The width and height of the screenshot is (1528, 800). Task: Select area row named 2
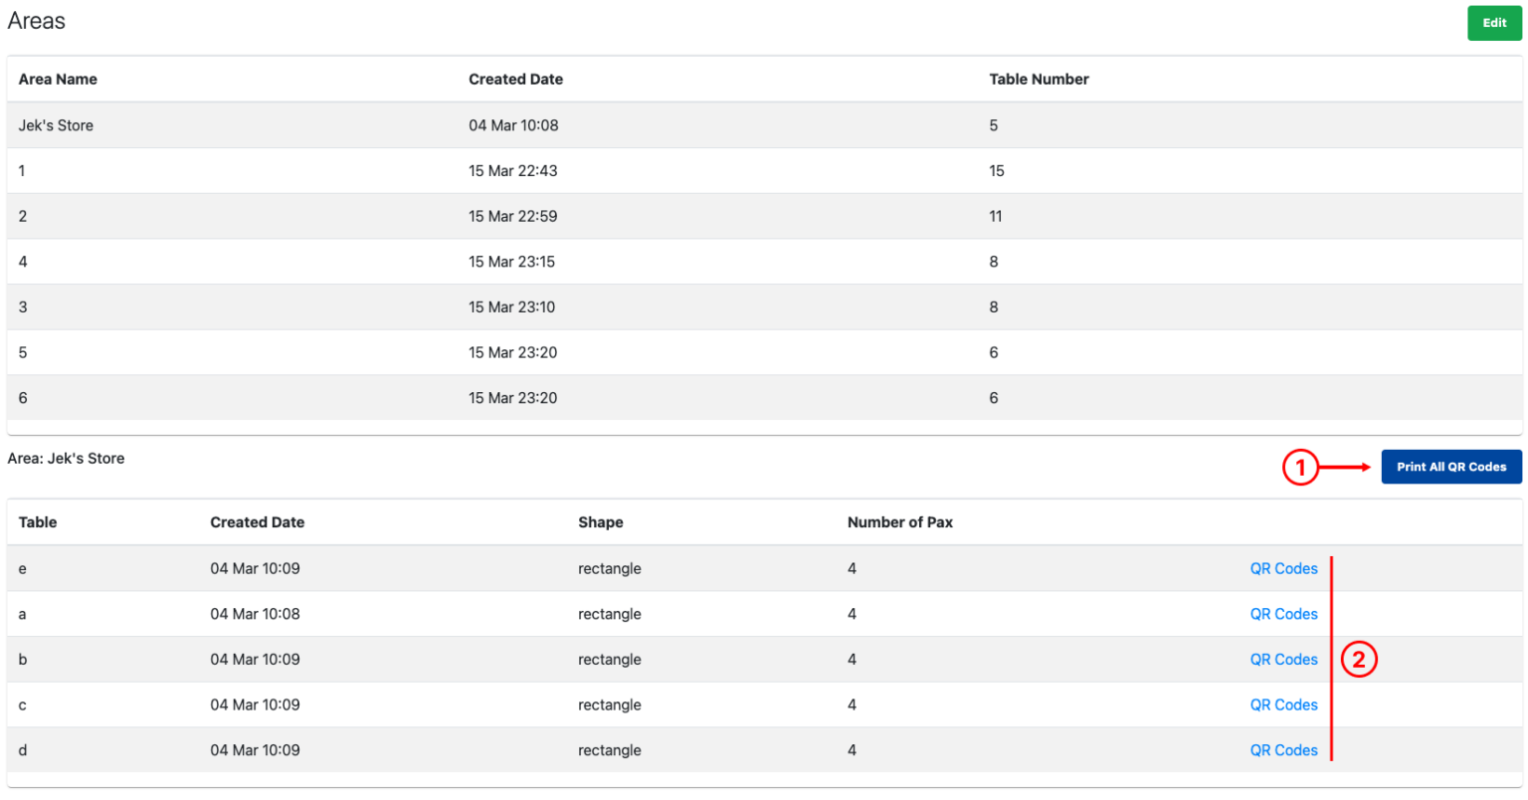[398, 216]
